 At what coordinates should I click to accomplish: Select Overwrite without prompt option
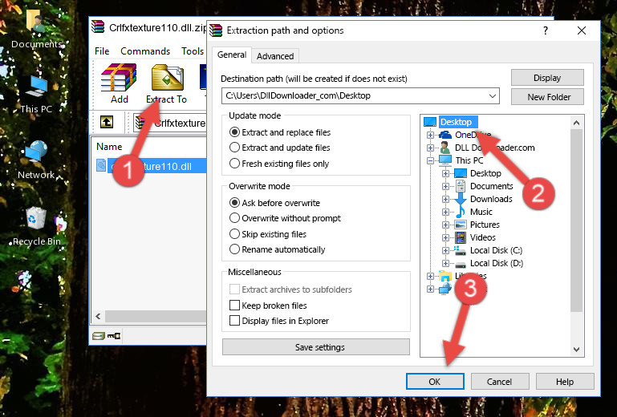234,218
